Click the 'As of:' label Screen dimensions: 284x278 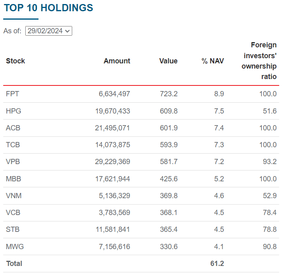[x=12, y=31]
